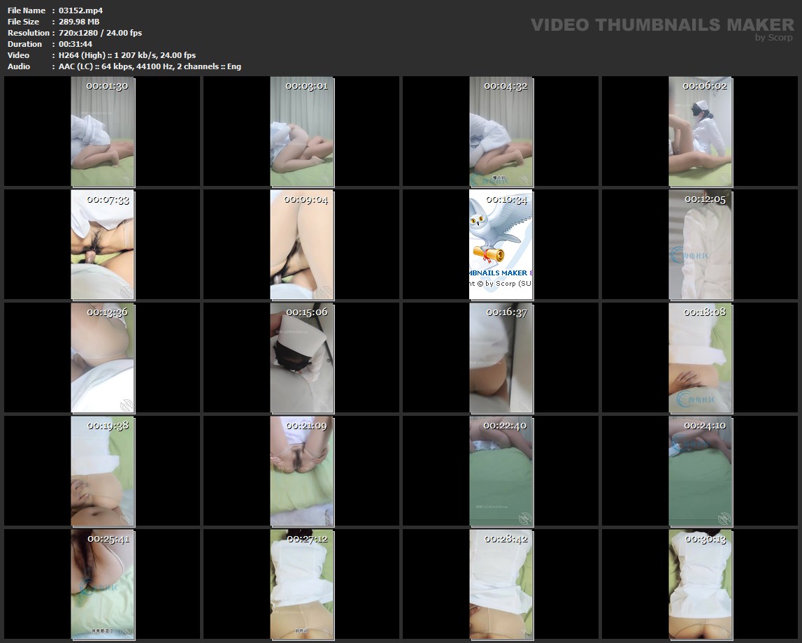Open the owl logo frame at 00:10:34
The height and width of the screenshot is (643, 802).
tap(501, 245)
